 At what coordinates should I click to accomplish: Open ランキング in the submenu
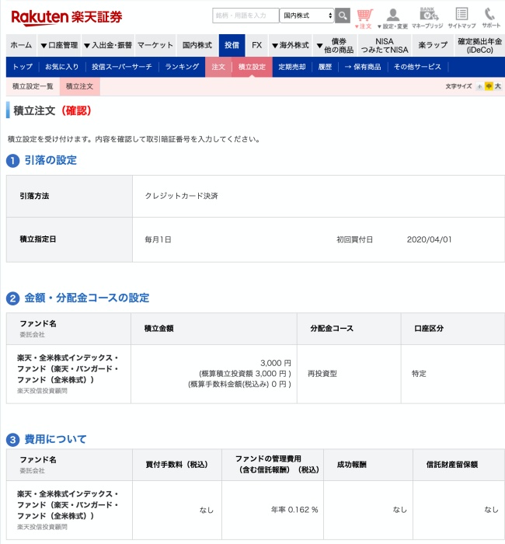(x=182, y=67)
